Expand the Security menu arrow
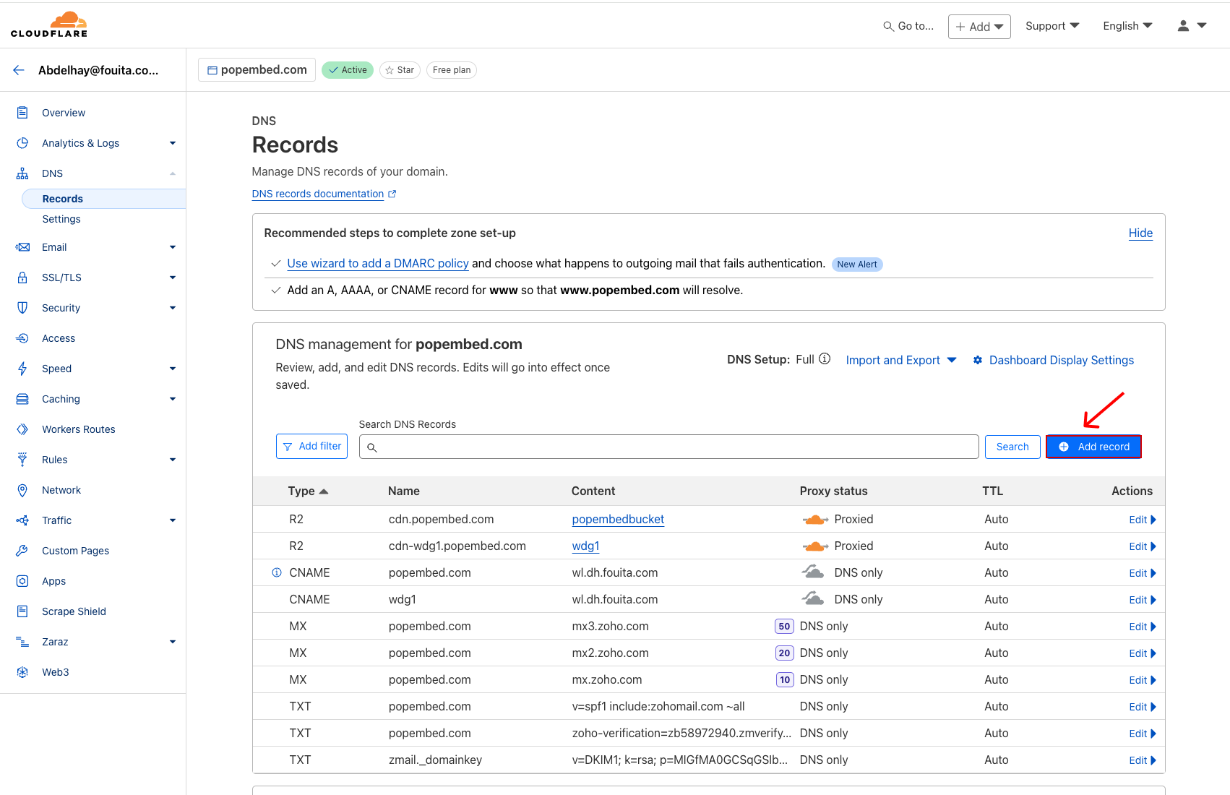Image resolution: width=1230 pixels, height=795 pixels. pyautogui.click(x=173, y=308)
